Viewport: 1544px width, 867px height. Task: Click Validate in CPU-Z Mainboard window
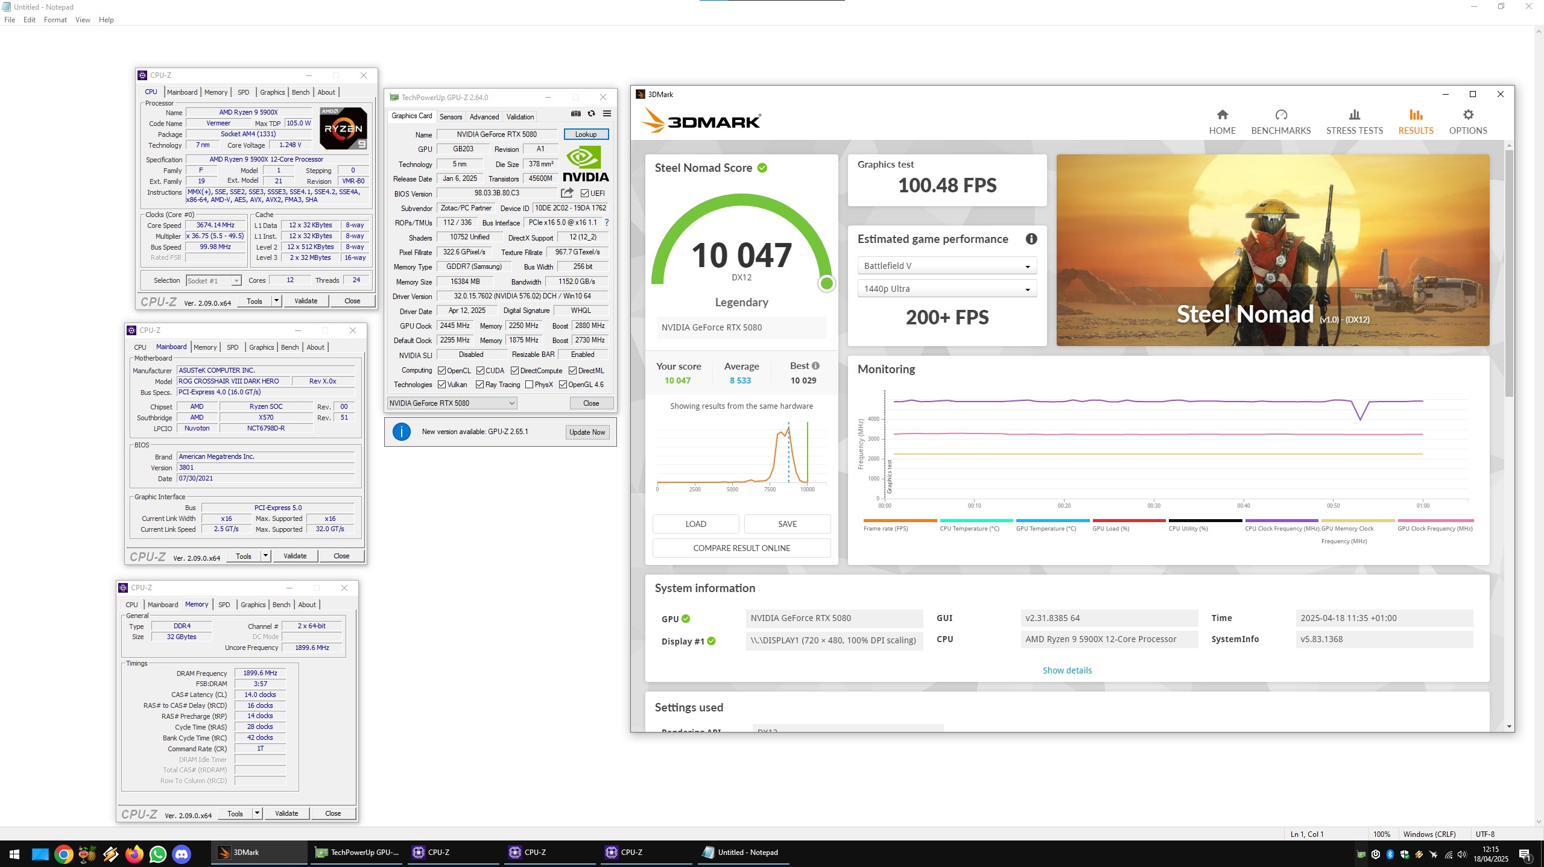pyautogui.click(x=295, y=556)
